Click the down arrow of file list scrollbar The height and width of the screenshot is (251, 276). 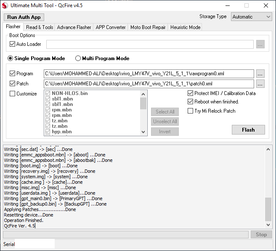(143, 132)
